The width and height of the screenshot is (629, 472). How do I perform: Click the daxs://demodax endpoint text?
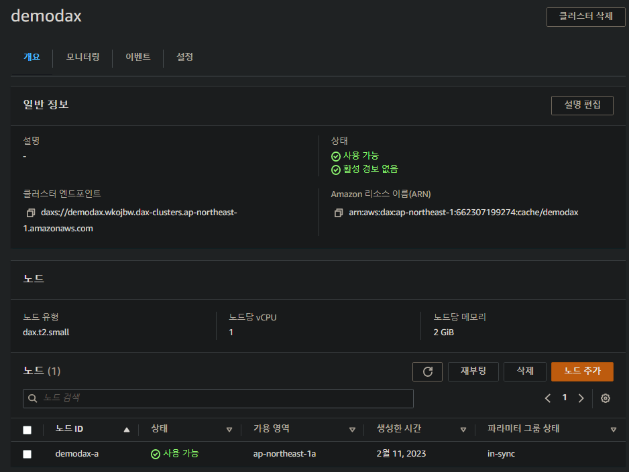pyautogui.click(x=130, y=220)
